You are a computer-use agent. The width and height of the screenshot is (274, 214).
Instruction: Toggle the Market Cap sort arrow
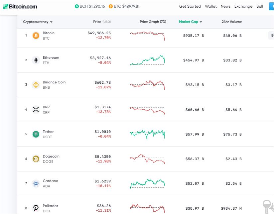click(201, 22)
